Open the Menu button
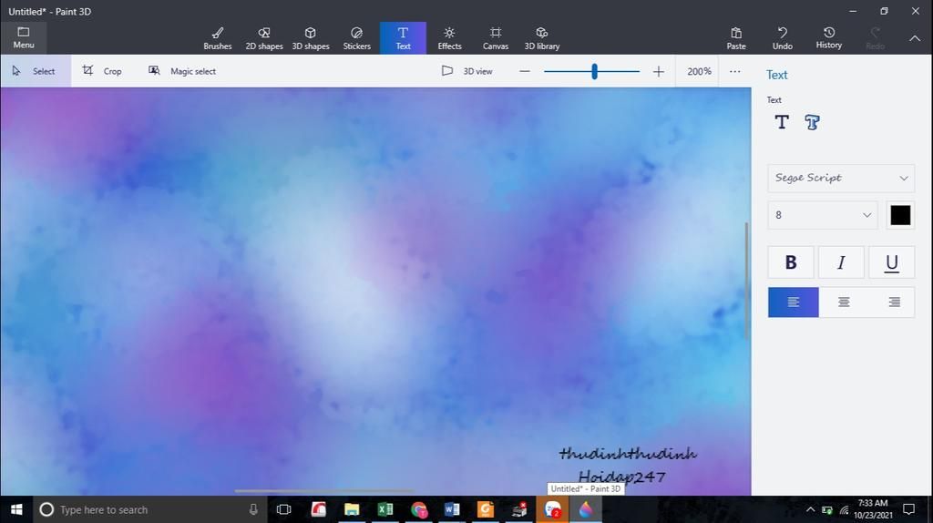Viewport: 933px width, 523px height. pyautogui.click(x=23, y=37)
